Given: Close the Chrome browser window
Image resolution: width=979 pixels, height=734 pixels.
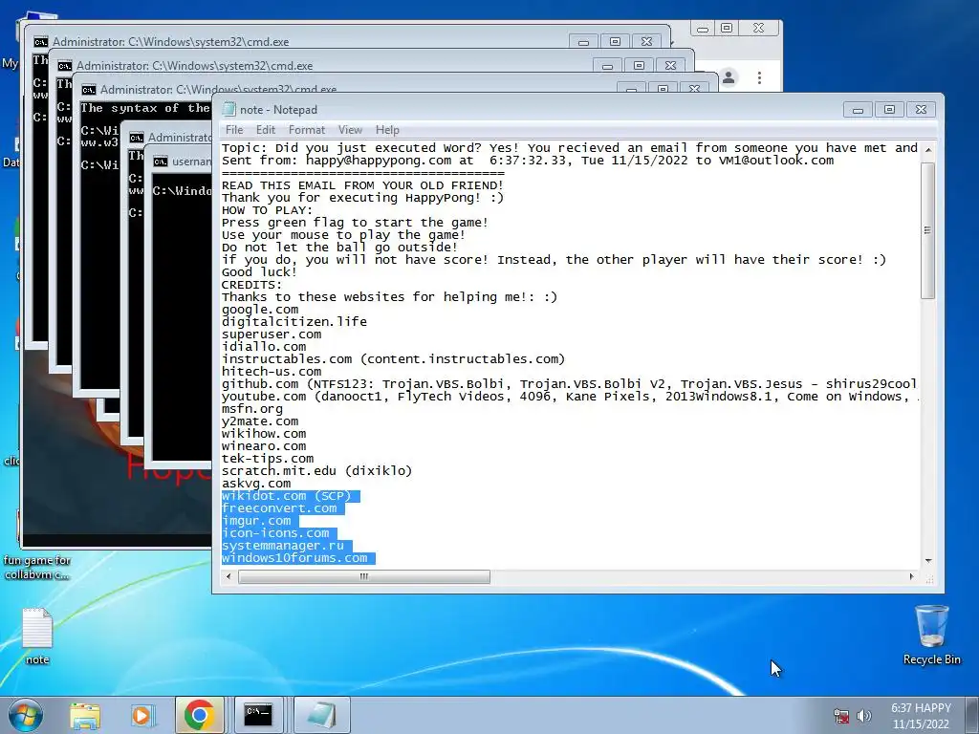Looking at the screenshot, I should coord(758,28).
